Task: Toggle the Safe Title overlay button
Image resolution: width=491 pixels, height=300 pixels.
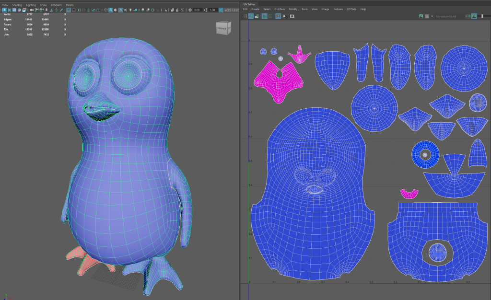Action: [98, 10]
